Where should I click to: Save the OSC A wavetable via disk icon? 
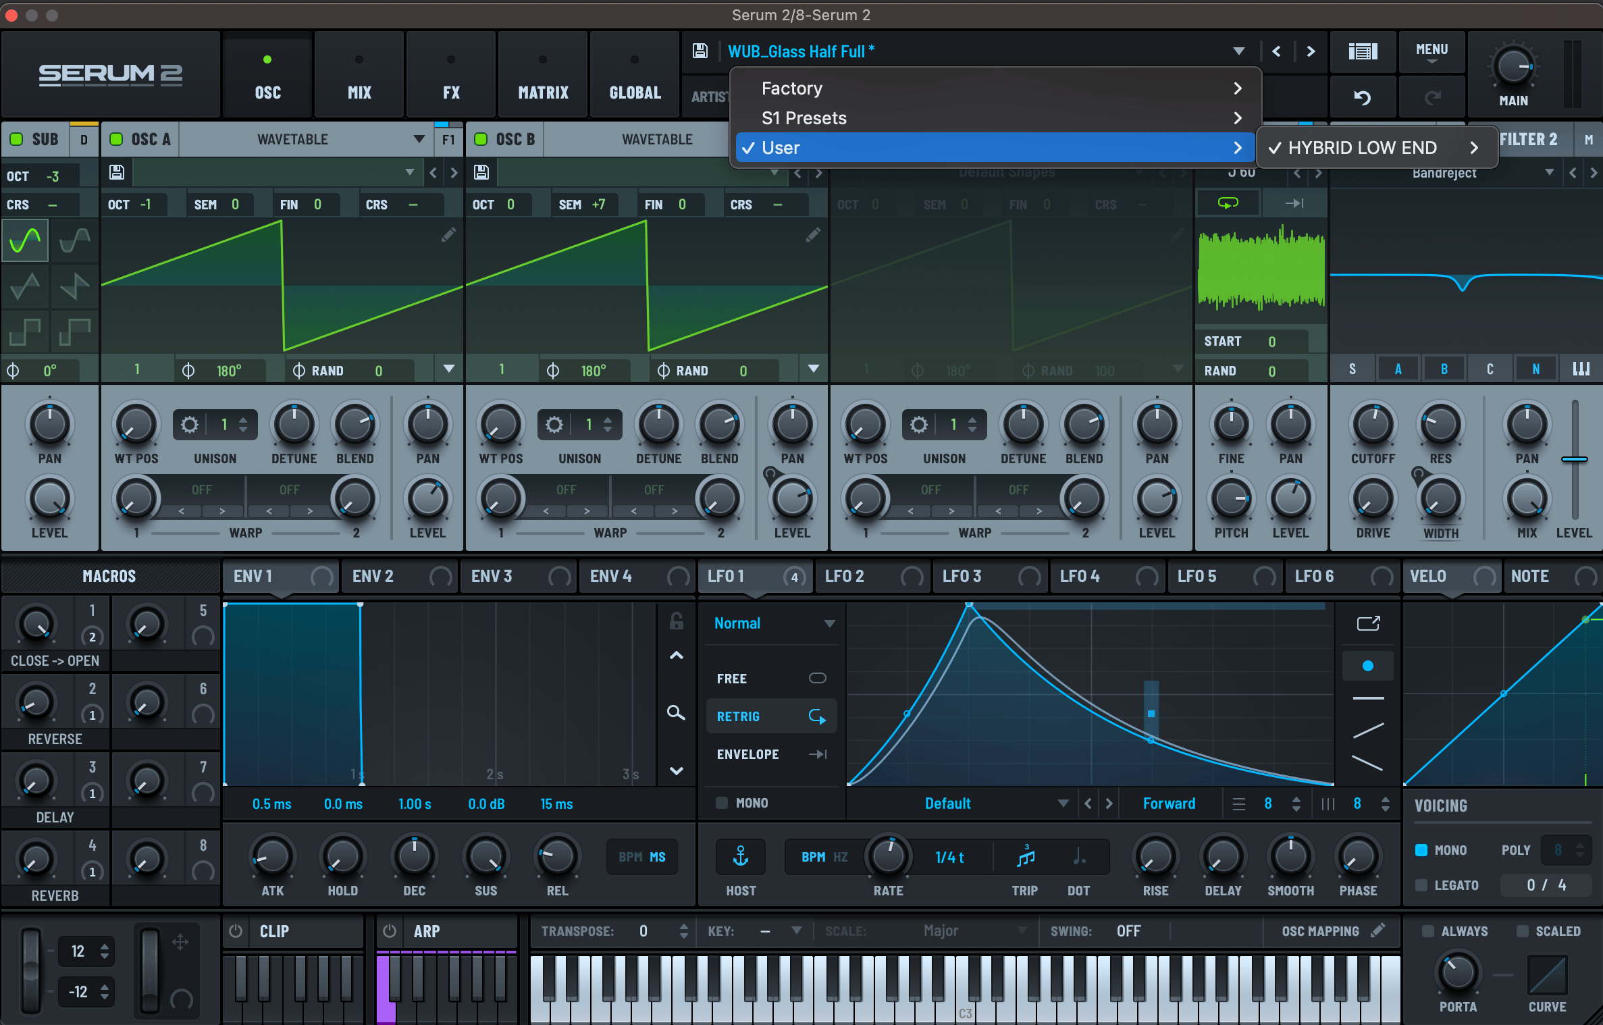(x=116, y=172)
